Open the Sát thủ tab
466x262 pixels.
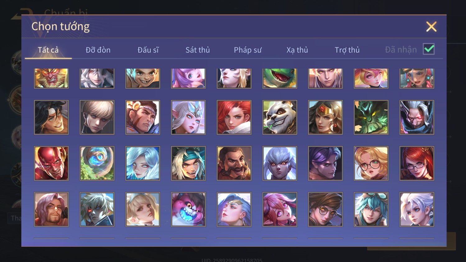[x=198, y=50]
